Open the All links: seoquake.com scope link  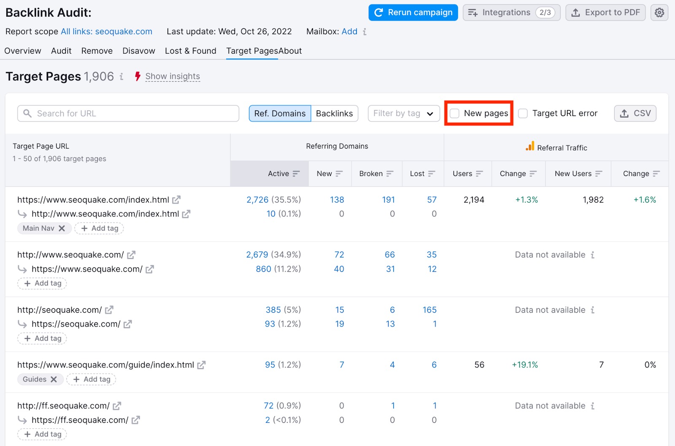point(106,31)
